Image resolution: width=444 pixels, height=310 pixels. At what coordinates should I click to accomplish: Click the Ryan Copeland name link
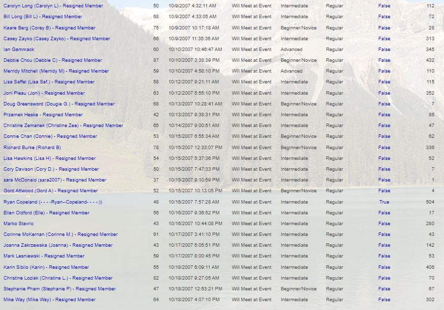pyautogui.click(x=53, y=202)
